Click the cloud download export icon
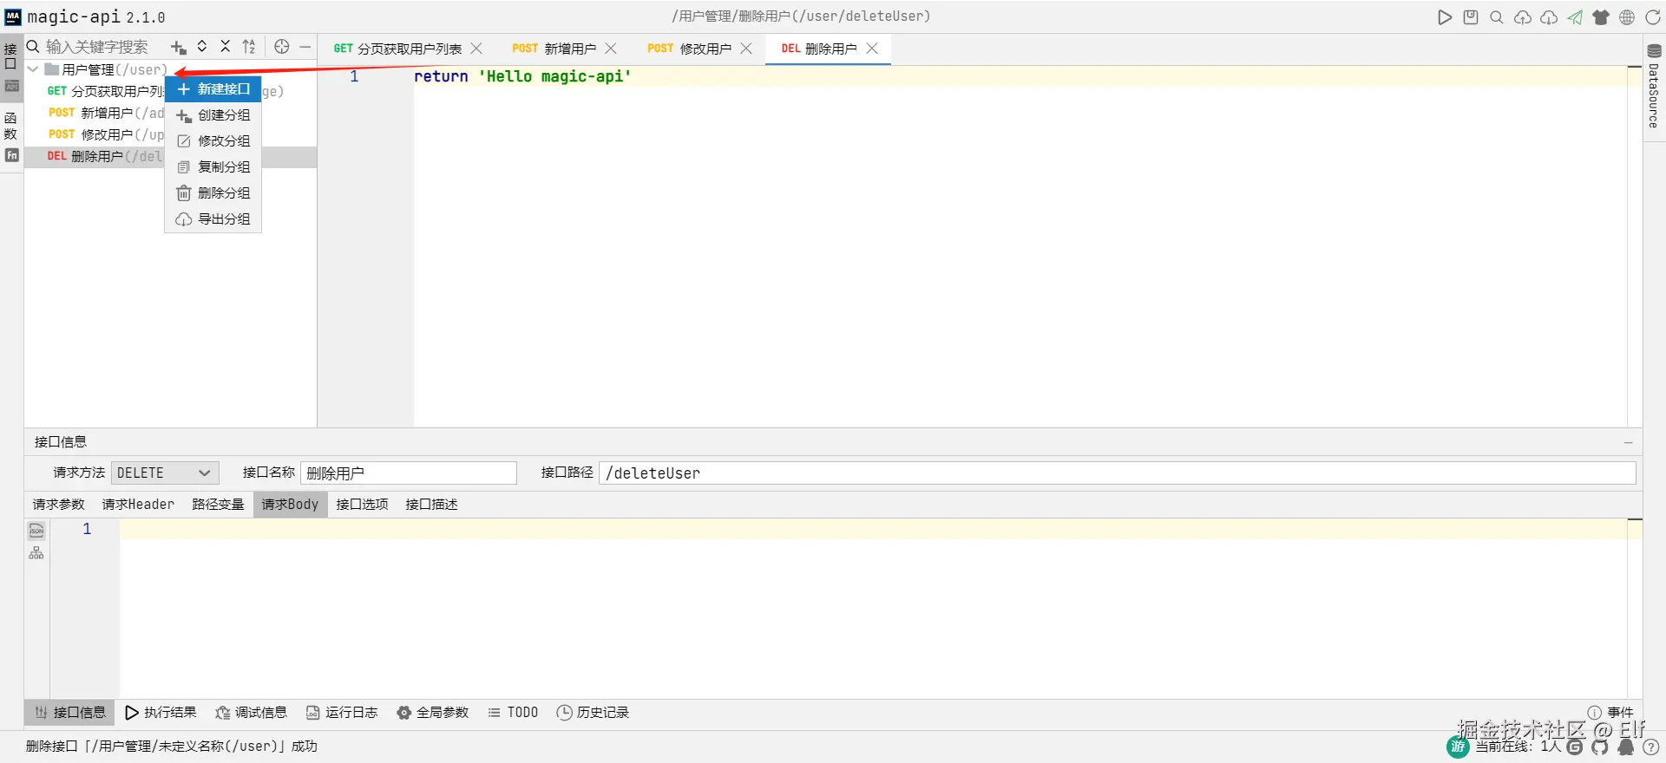 pyautogui.click(x=1549, y=17)
